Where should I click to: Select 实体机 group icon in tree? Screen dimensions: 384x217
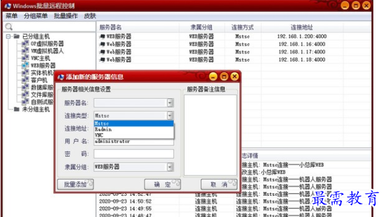coord(25,73)
